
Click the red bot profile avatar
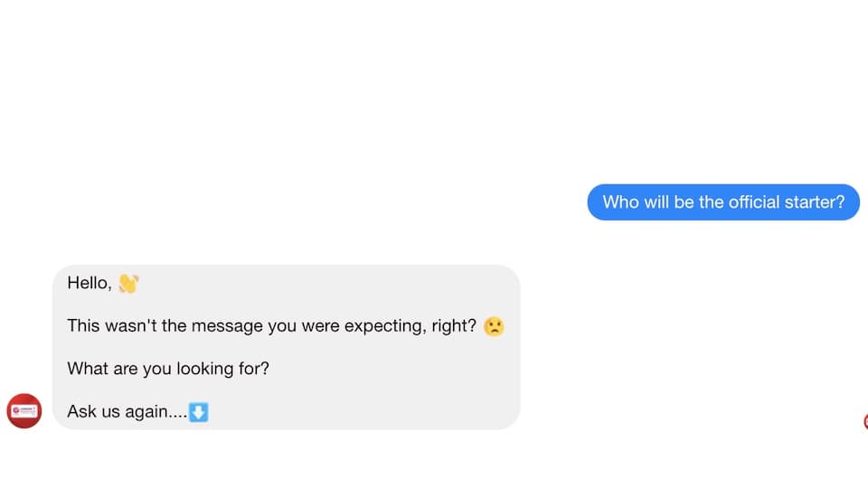point(24,411)
